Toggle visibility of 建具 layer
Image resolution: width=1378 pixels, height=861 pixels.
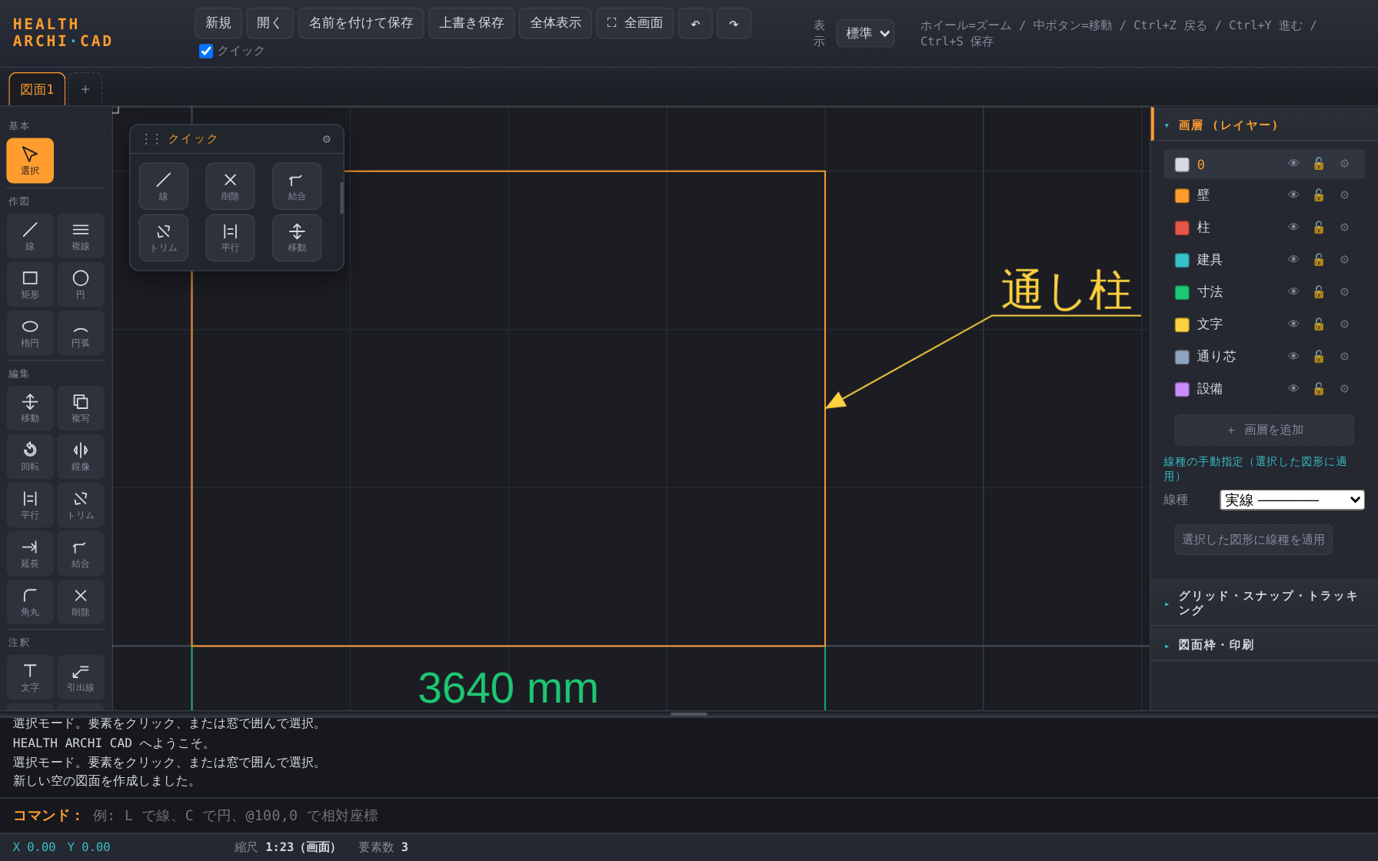[x=1293, y=260]
